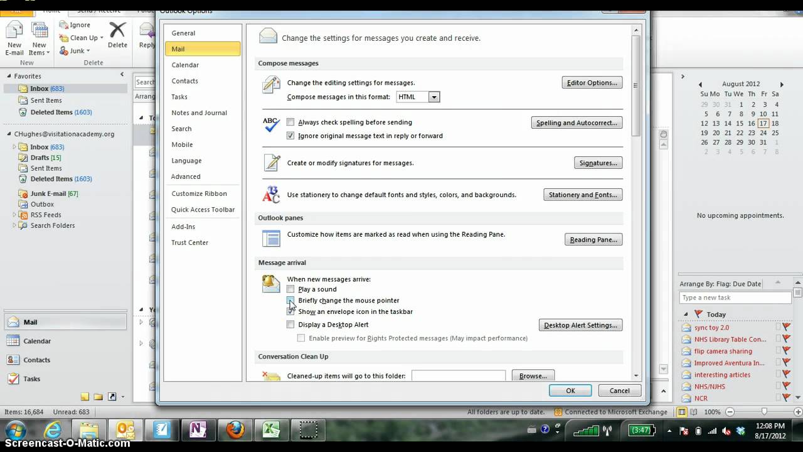
Task: Enable Display a Desktop Alert
Action: pyautogui.click(x=290, y=325)
